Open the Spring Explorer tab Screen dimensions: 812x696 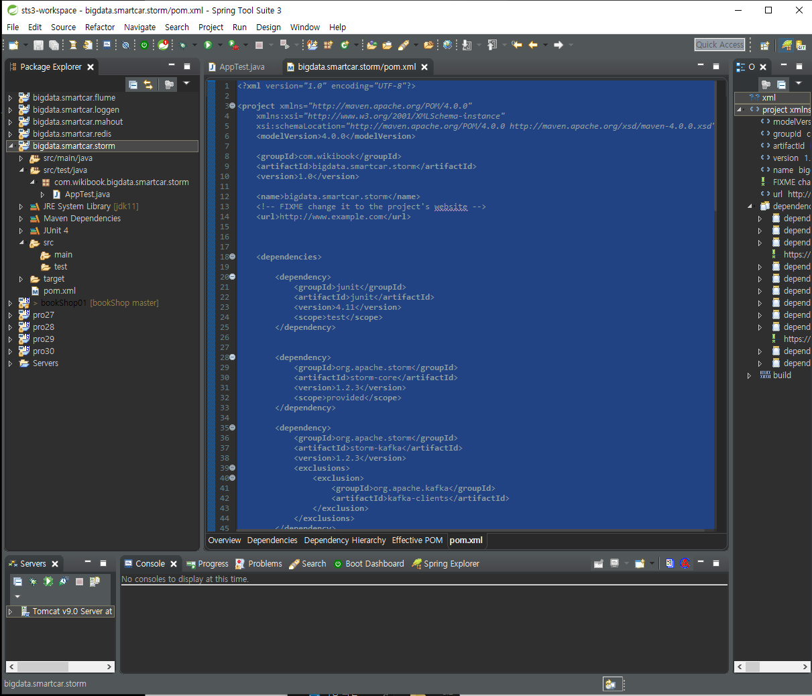tap(445, 564)
